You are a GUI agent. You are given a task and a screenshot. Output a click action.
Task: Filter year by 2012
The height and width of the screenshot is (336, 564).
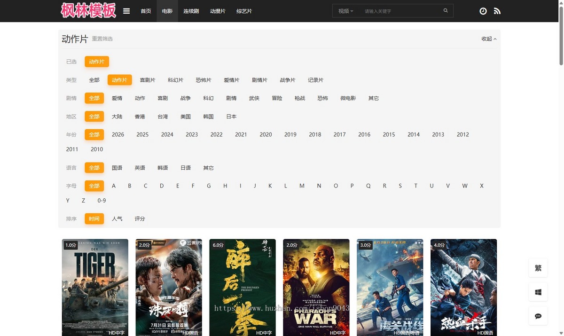point(463,134)
